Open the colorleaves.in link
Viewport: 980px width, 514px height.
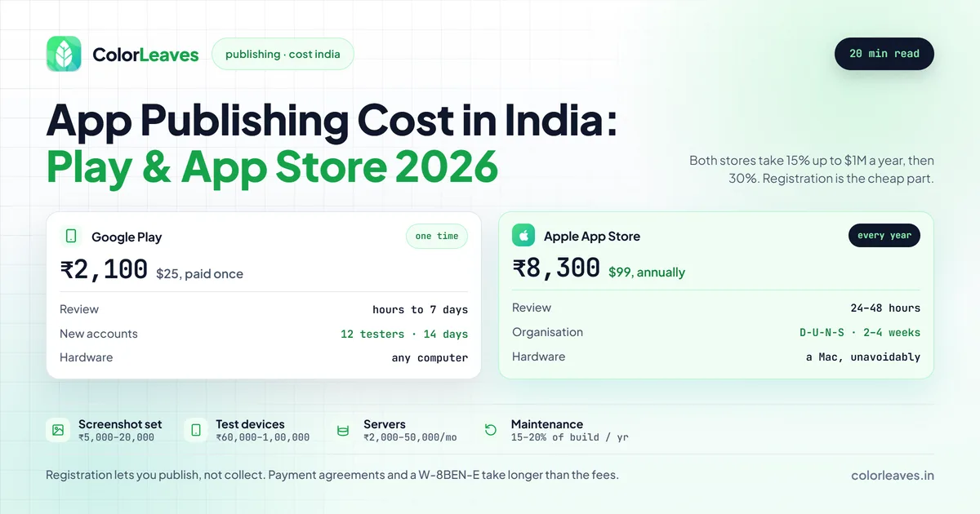(x=892, y=476)
